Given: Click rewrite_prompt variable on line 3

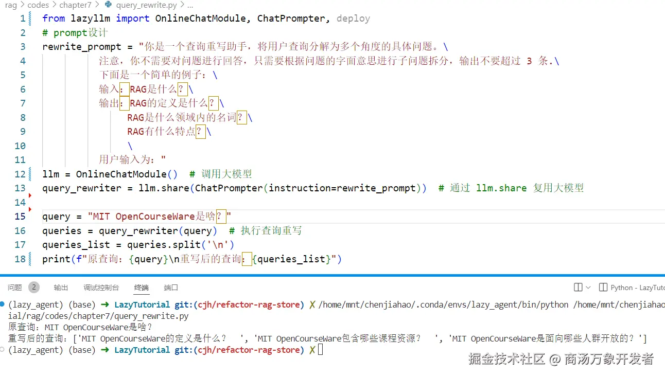Looking at the screenshot, I should 82,47.
